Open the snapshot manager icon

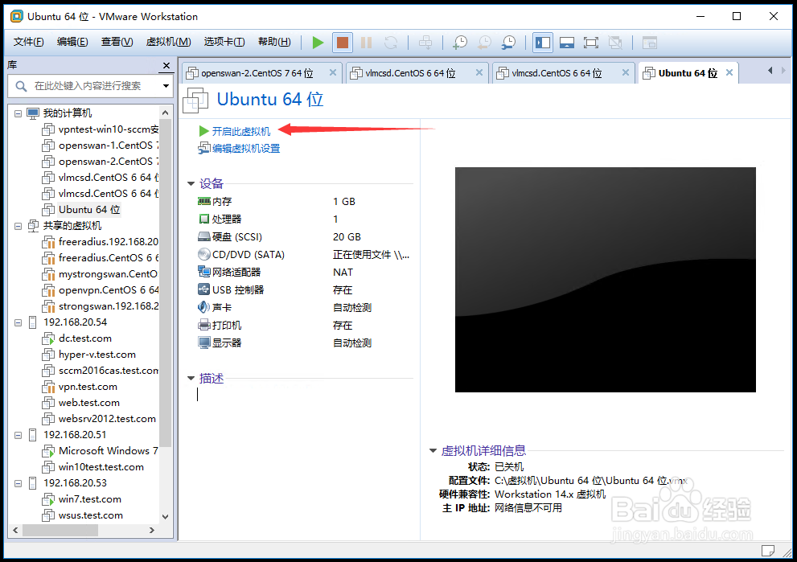(508, 43)
